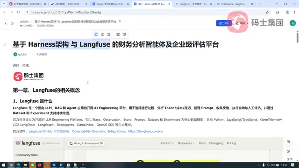Open the notification center in taskbar

coord(293,165)
